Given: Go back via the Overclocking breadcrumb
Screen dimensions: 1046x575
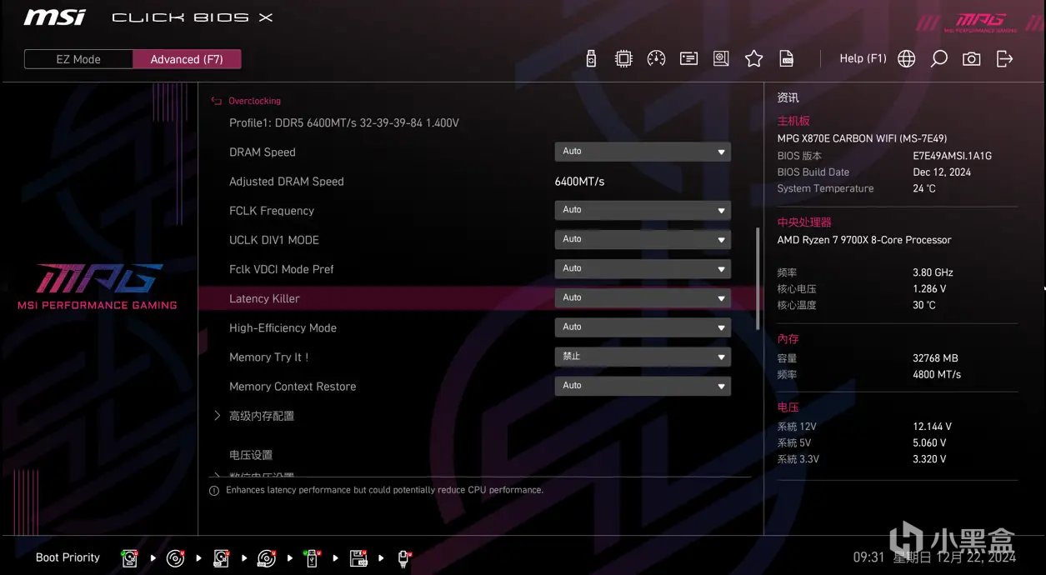Looking at the screenshot, I should (254, 101).
